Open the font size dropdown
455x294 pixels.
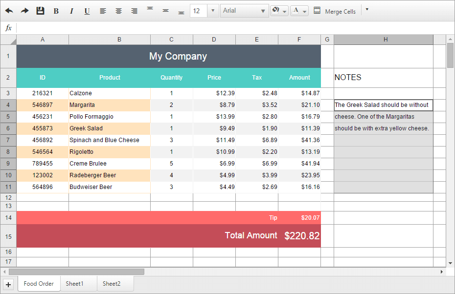pos(212,10)
